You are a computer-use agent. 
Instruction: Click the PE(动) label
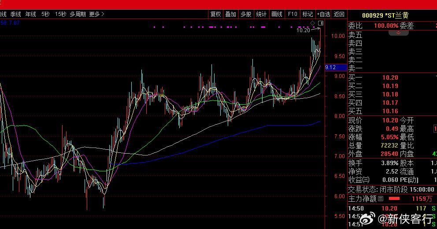tap(409, 180)
